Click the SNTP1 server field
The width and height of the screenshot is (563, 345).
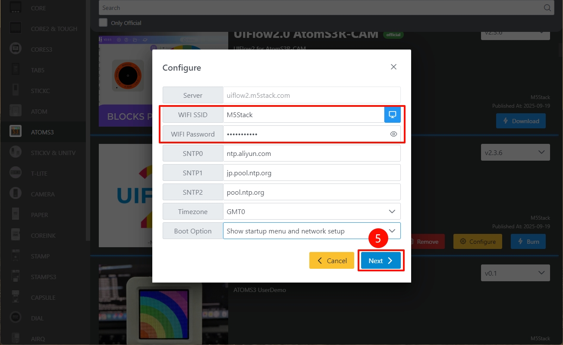pos(312,173)
